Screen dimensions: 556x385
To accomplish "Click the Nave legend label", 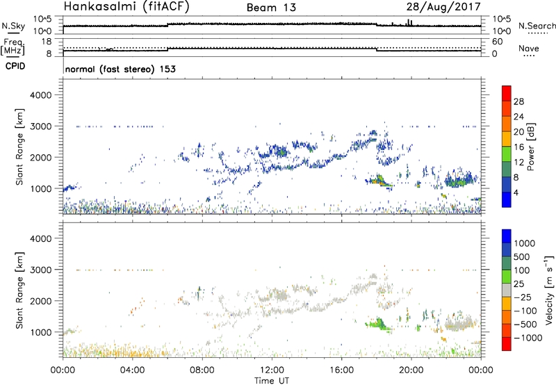I will click(529, 48).
